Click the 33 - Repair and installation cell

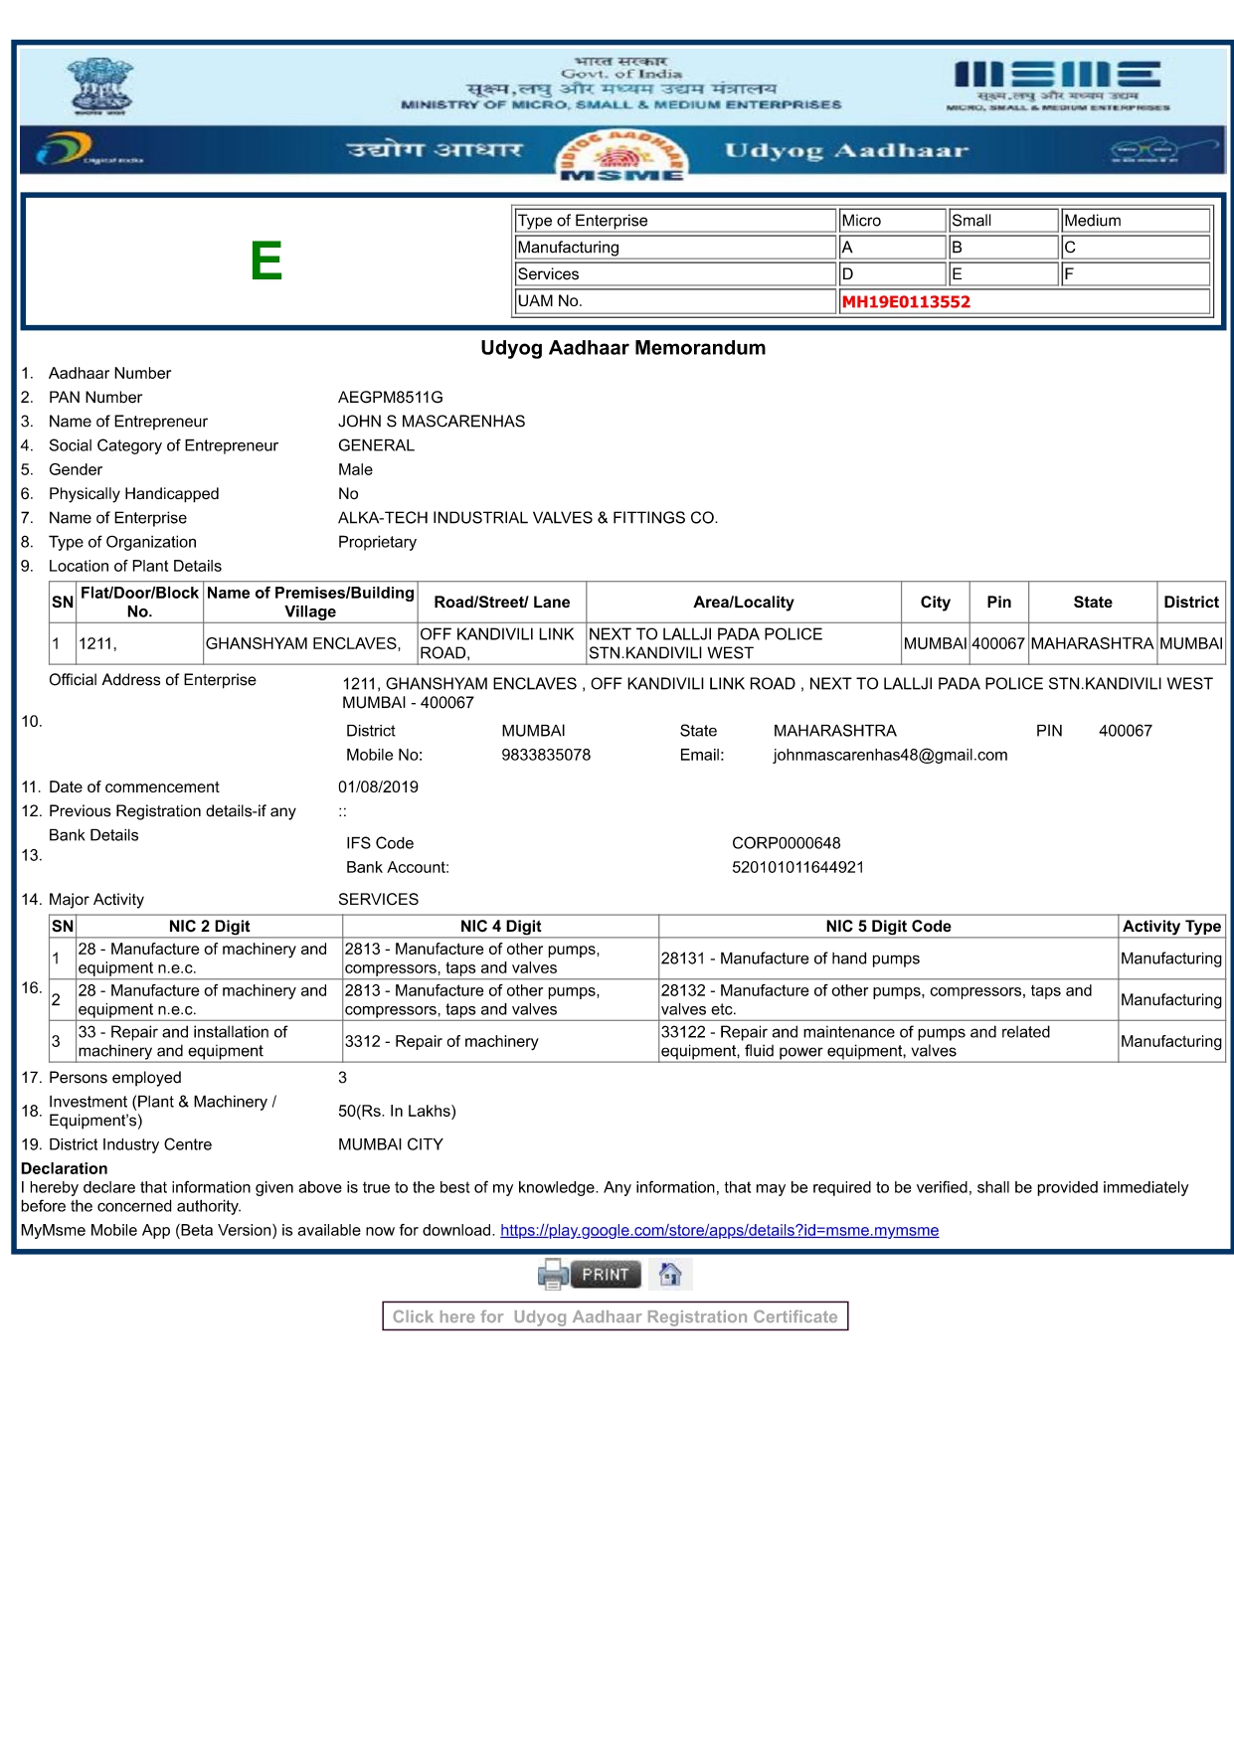tap(209, 1041)
